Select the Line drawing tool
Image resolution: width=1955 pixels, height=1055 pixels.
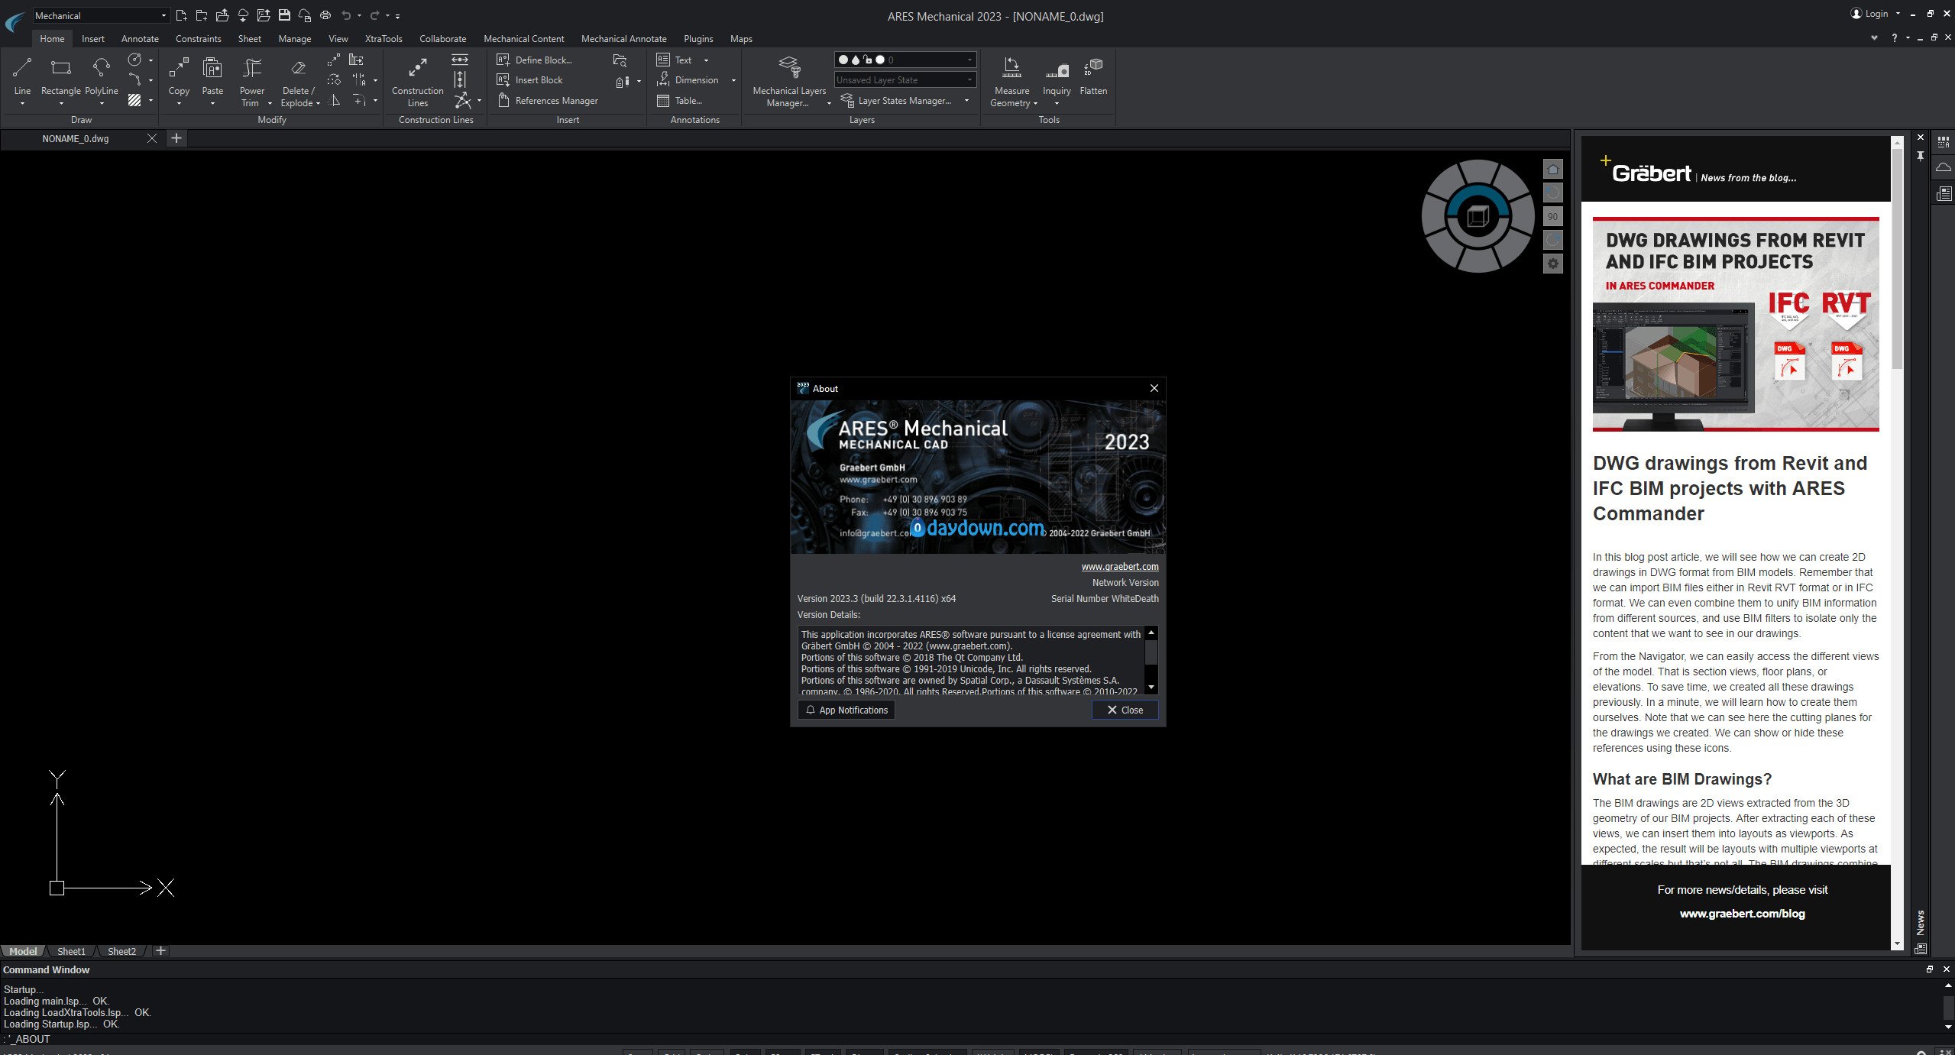tap(22, 76)
